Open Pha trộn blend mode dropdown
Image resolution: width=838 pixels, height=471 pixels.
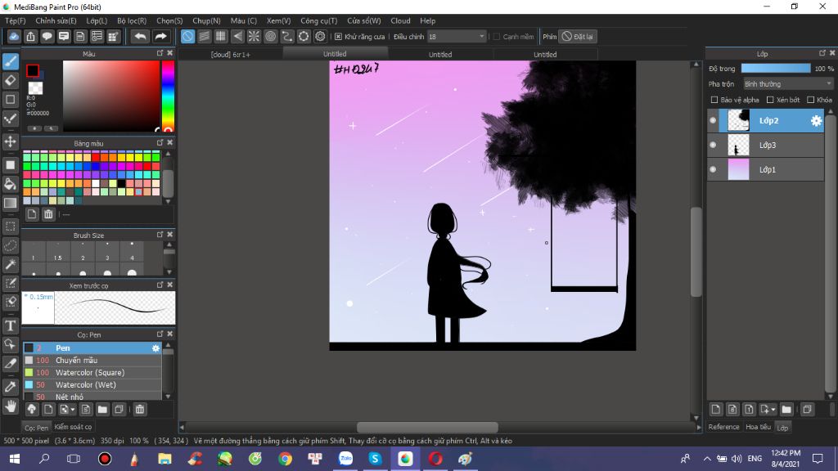788,84
